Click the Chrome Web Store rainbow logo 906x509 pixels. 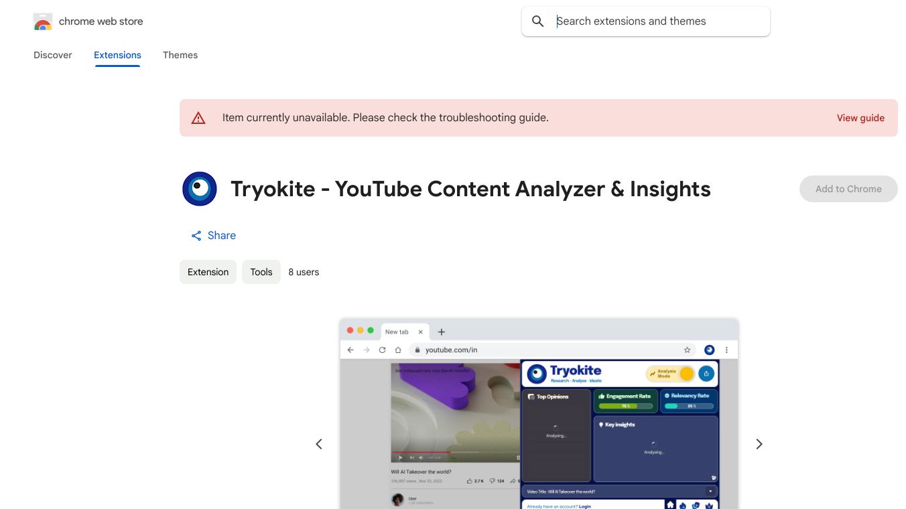(x=43, y=21)
